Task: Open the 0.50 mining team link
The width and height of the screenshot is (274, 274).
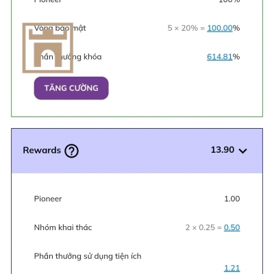Action: point(232,227)
